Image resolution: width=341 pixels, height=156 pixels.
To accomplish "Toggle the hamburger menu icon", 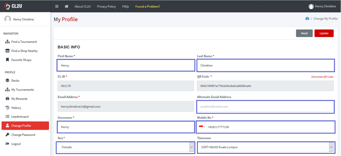I will [x=57, y=6].
